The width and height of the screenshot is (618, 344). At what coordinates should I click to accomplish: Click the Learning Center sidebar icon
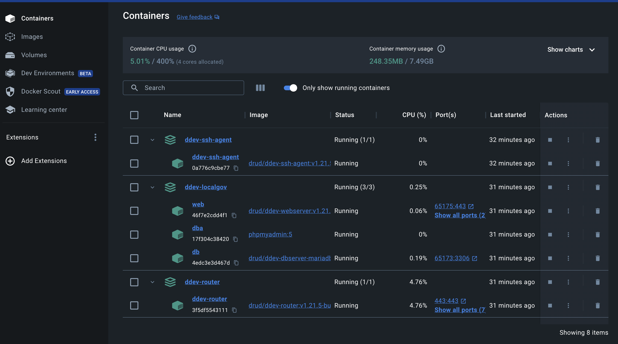(10, 109)
